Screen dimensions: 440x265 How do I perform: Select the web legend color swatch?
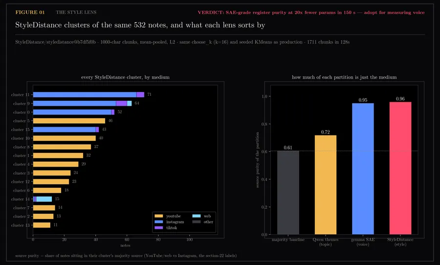[x=197, y=216]
